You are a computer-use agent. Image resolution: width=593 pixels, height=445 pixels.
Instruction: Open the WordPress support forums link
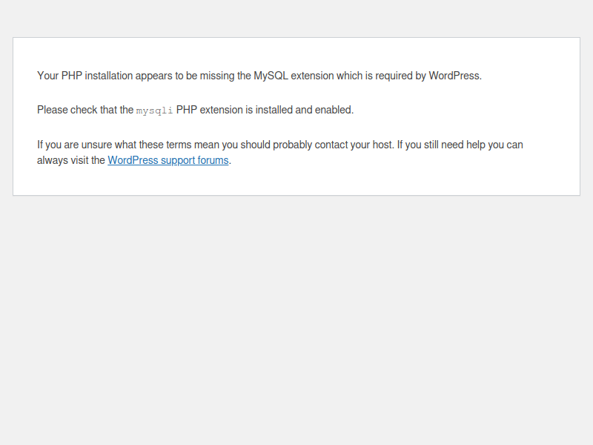tap(168, 160)
